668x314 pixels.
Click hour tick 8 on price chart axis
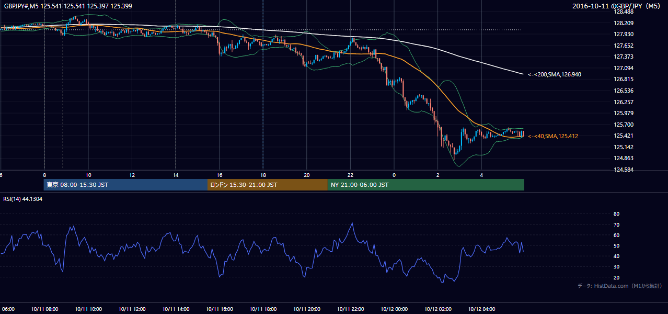pyautogui.click(x=44, y=175)
